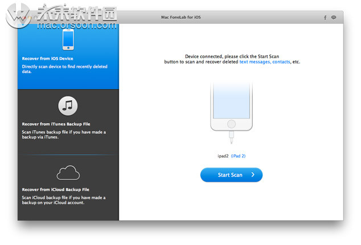Select the iPhone icon in the sidebar
Viewport: 361px width, 245px height.
pos(68,39)
